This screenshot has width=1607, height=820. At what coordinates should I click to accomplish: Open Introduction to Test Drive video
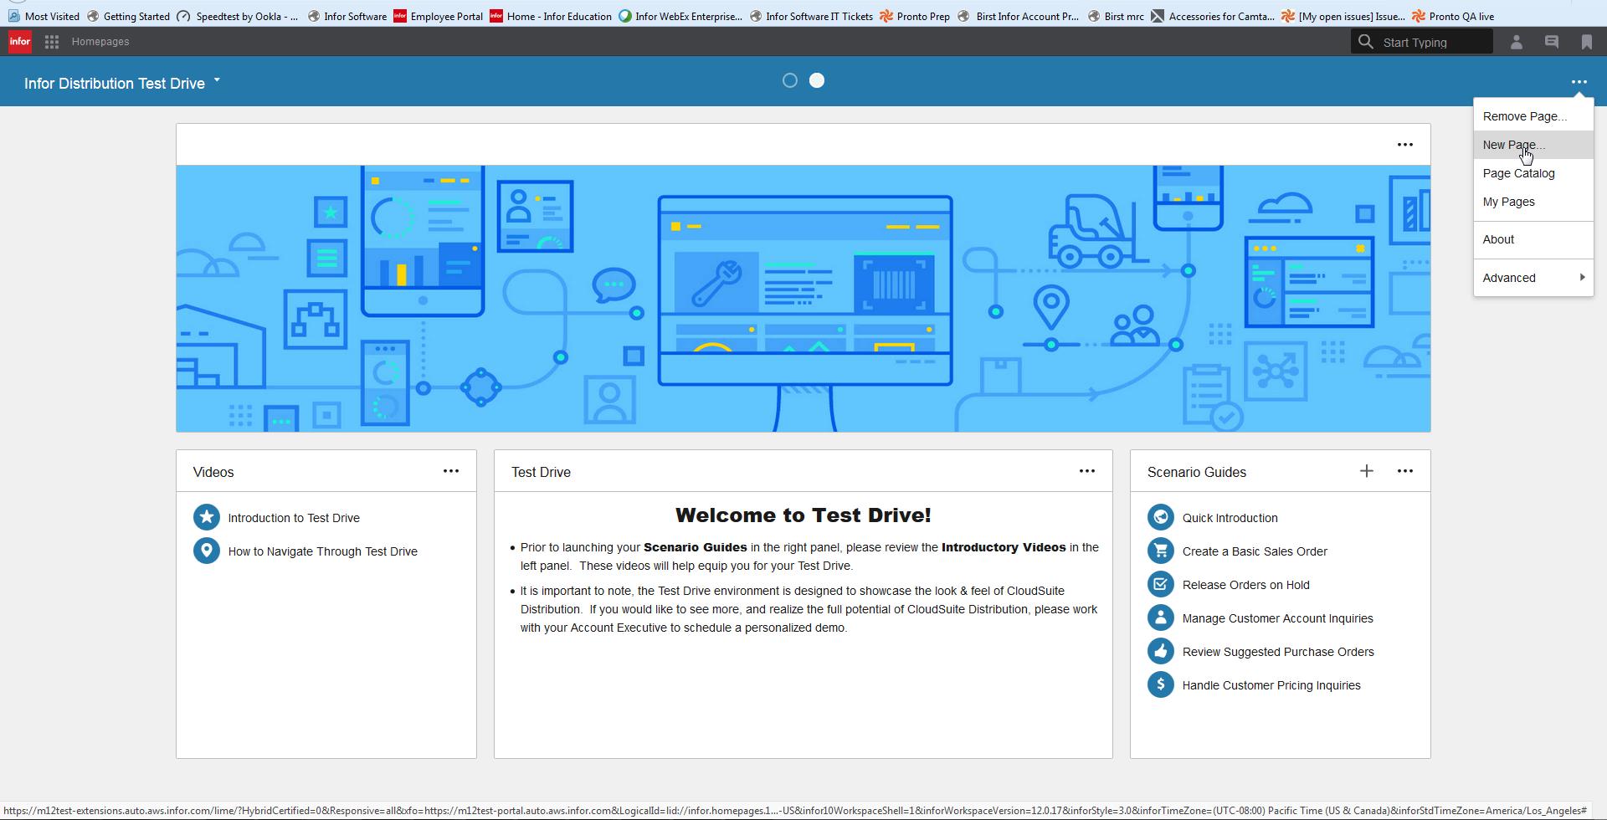click(x=293, y=518)
